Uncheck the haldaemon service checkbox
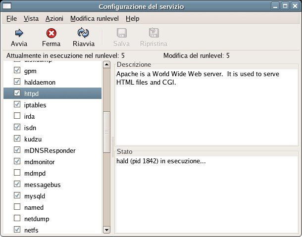Image resolution: width=302 pixels, height=237 pixels. [x=17, y=82]
